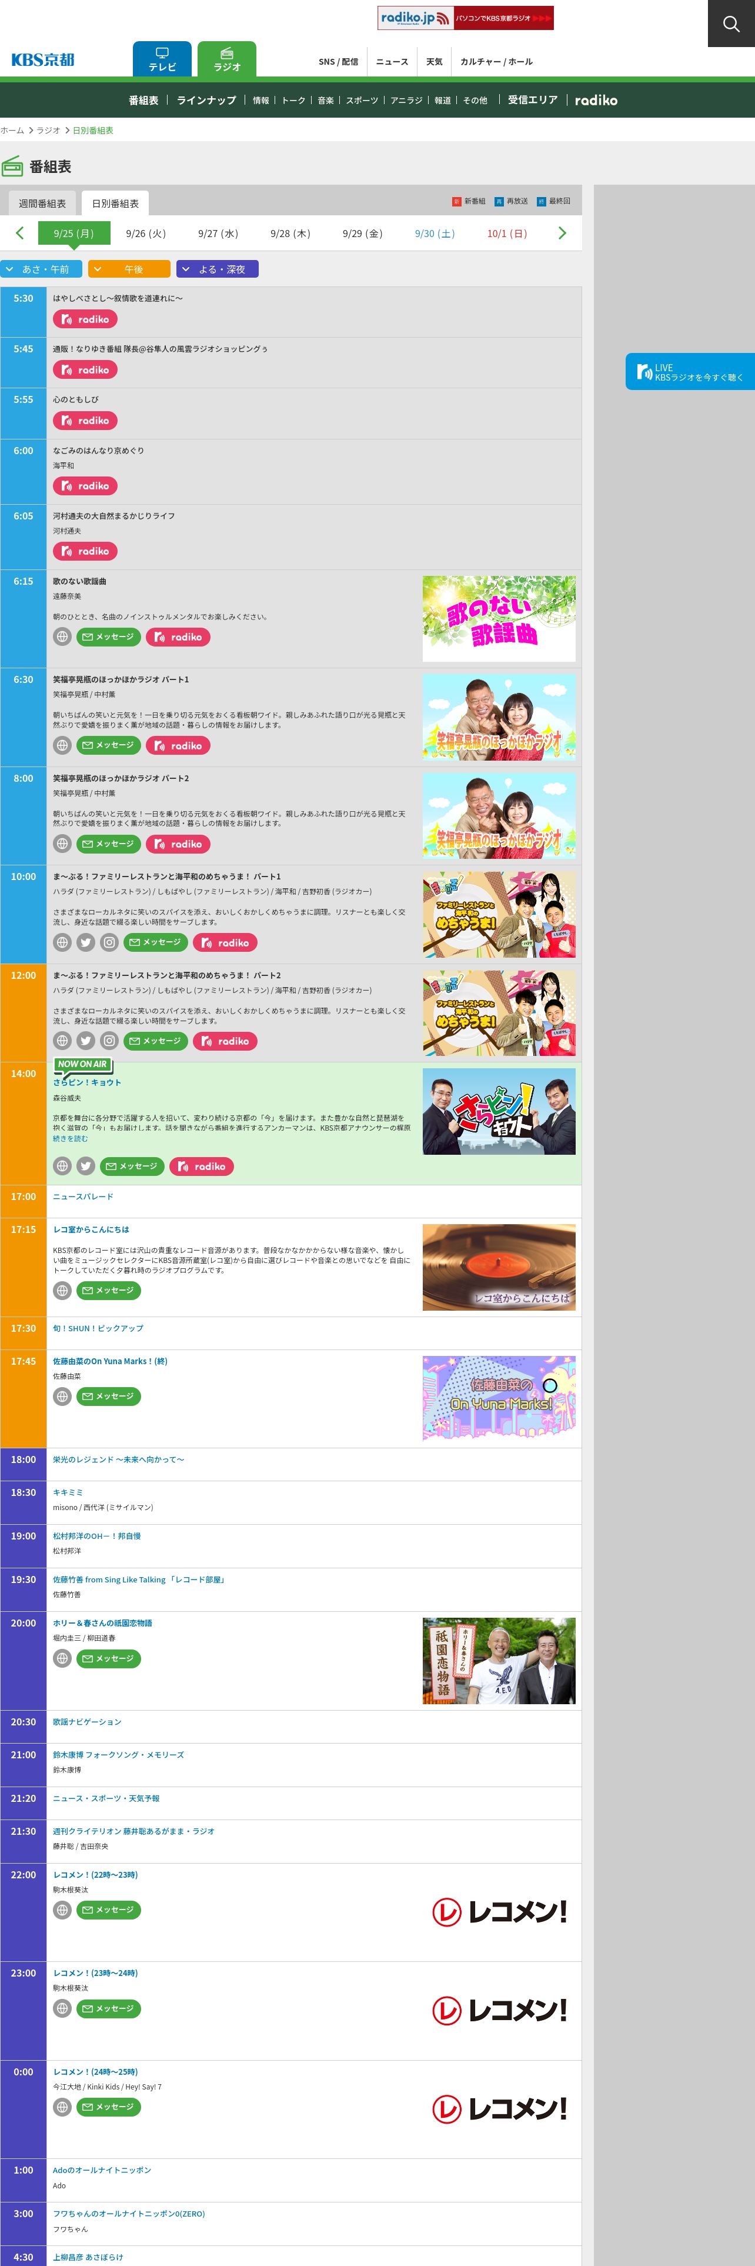The image size is (755, 2266).
Task: Click メッセージ button for 歌のない歌謡曲
Action: tap(109, 637)
